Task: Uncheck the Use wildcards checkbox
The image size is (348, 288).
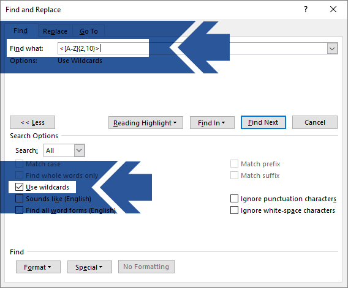Action: [20, 187]
